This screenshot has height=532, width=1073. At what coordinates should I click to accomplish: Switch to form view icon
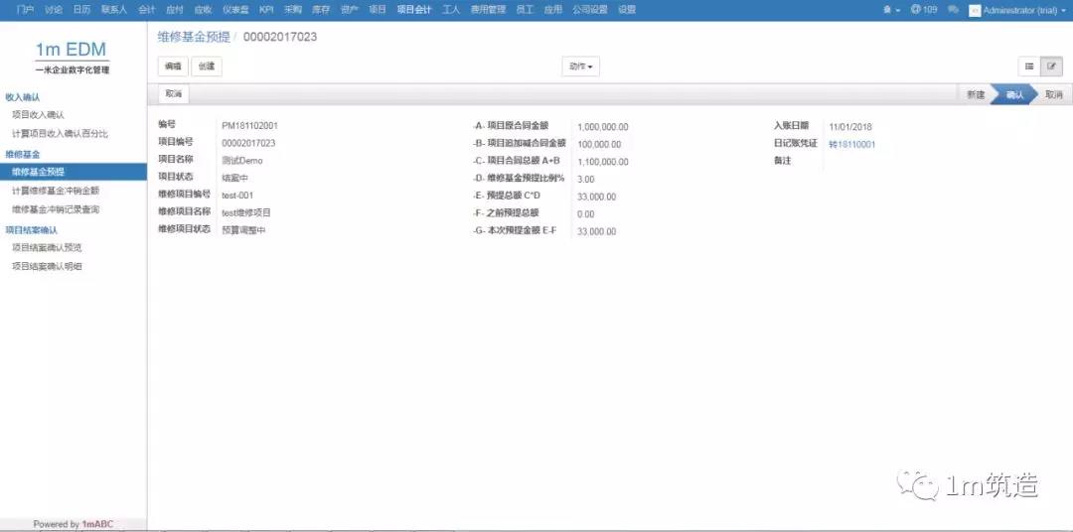pyautogui.click(x=1051, y=66)
